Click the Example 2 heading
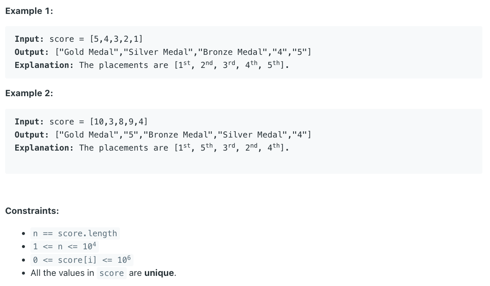 point(29,93)
